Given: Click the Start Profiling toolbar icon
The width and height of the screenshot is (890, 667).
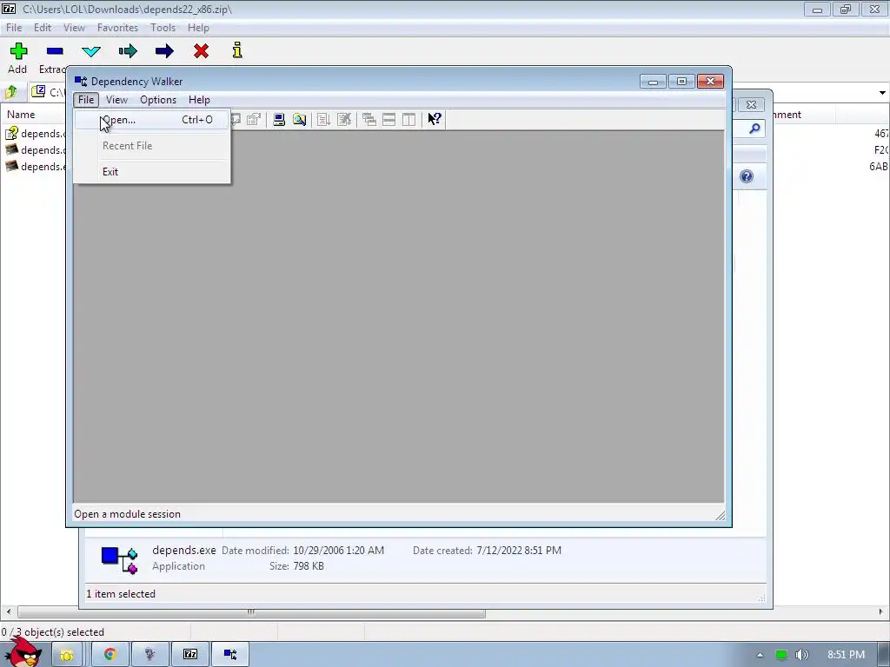Looking at the screenshot, I should (323, 119).
